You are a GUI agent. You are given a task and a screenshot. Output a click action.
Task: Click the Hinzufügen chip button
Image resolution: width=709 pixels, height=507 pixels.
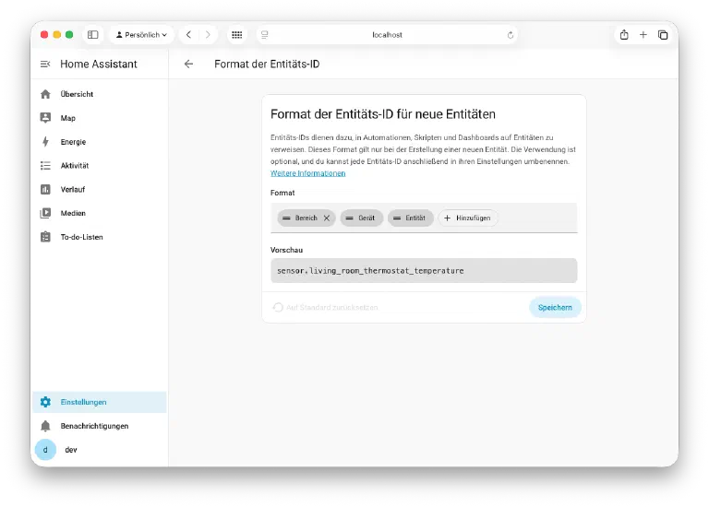pos(467,218)
